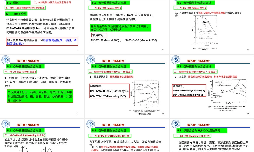
Task: Click the '常用牌号：' box on slide 15
Action: [99, 35]
